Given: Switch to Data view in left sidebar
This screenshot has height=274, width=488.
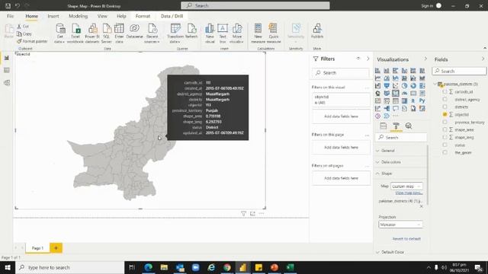Looking at the screenshot, I should pos(7,71).
